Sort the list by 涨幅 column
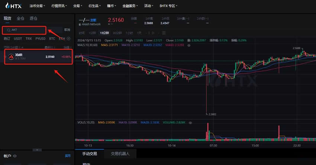Image resolution: width=316 pixels, height=165 pixels. (67, 47)
